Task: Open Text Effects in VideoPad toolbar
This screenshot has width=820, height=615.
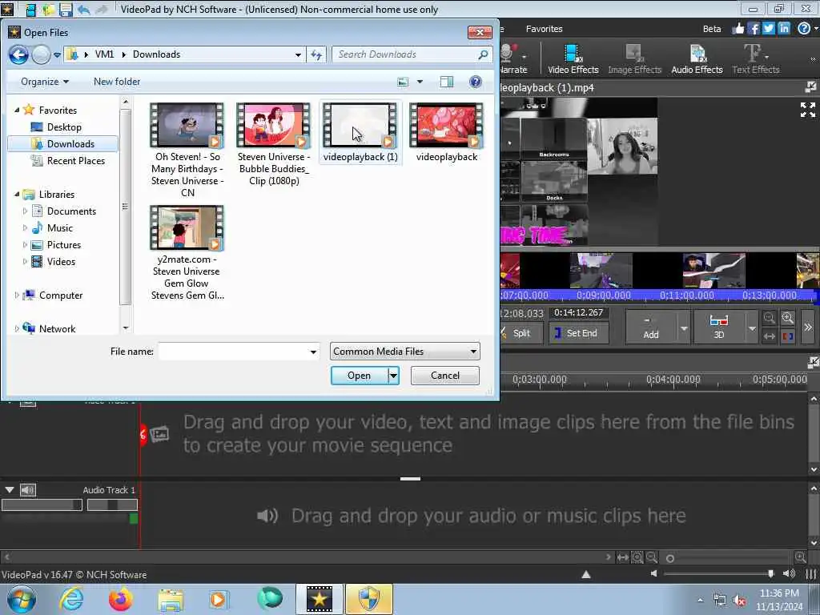Action: pos(755,59)
